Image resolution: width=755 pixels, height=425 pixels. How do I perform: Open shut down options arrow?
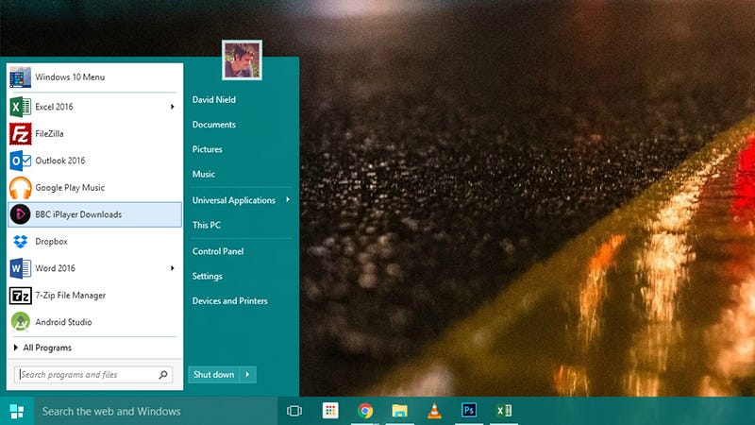click(x=247, y=374)
